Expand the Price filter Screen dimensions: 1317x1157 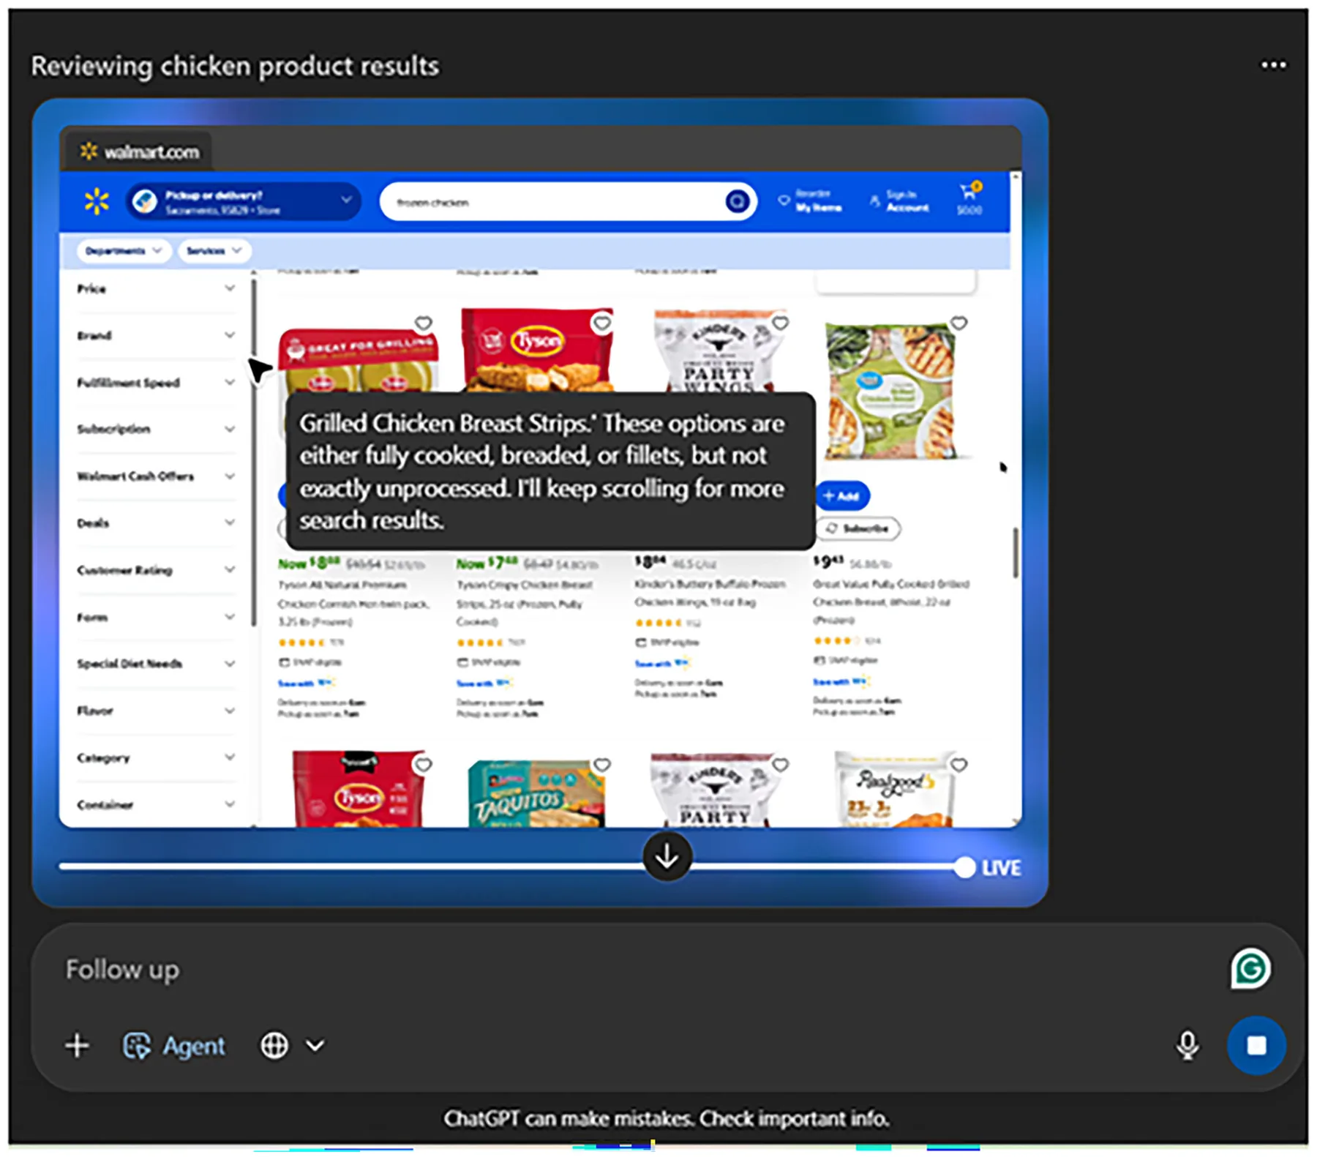point(157,288)
